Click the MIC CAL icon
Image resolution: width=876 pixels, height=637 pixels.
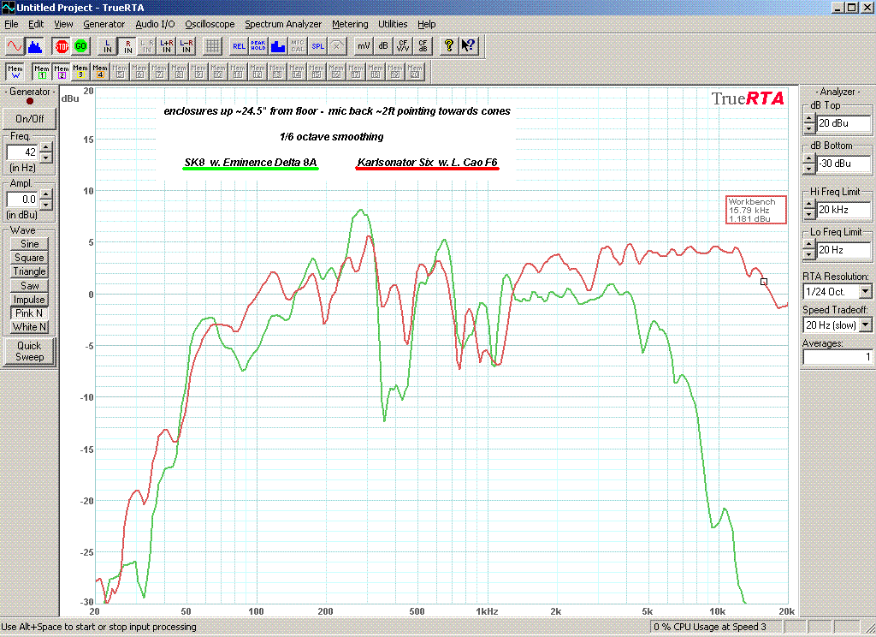click(298, 46)
